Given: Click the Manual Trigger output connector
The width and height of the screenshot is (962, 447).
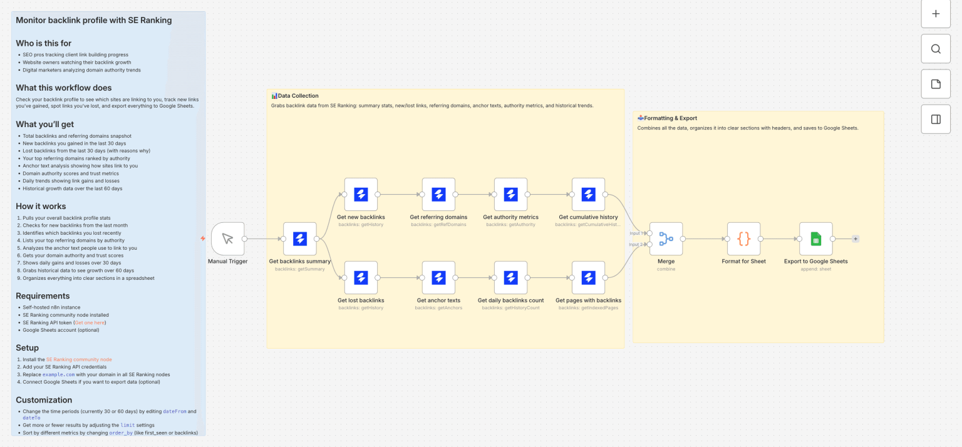Looking at the screenshot, I should point(244,239).
